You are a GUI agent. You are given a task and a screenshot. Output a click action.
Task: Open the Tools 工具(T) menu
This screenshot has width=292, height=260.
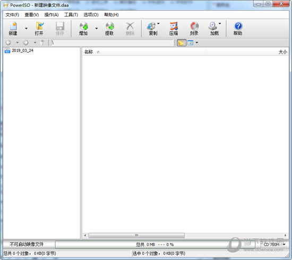pos(71,15)
